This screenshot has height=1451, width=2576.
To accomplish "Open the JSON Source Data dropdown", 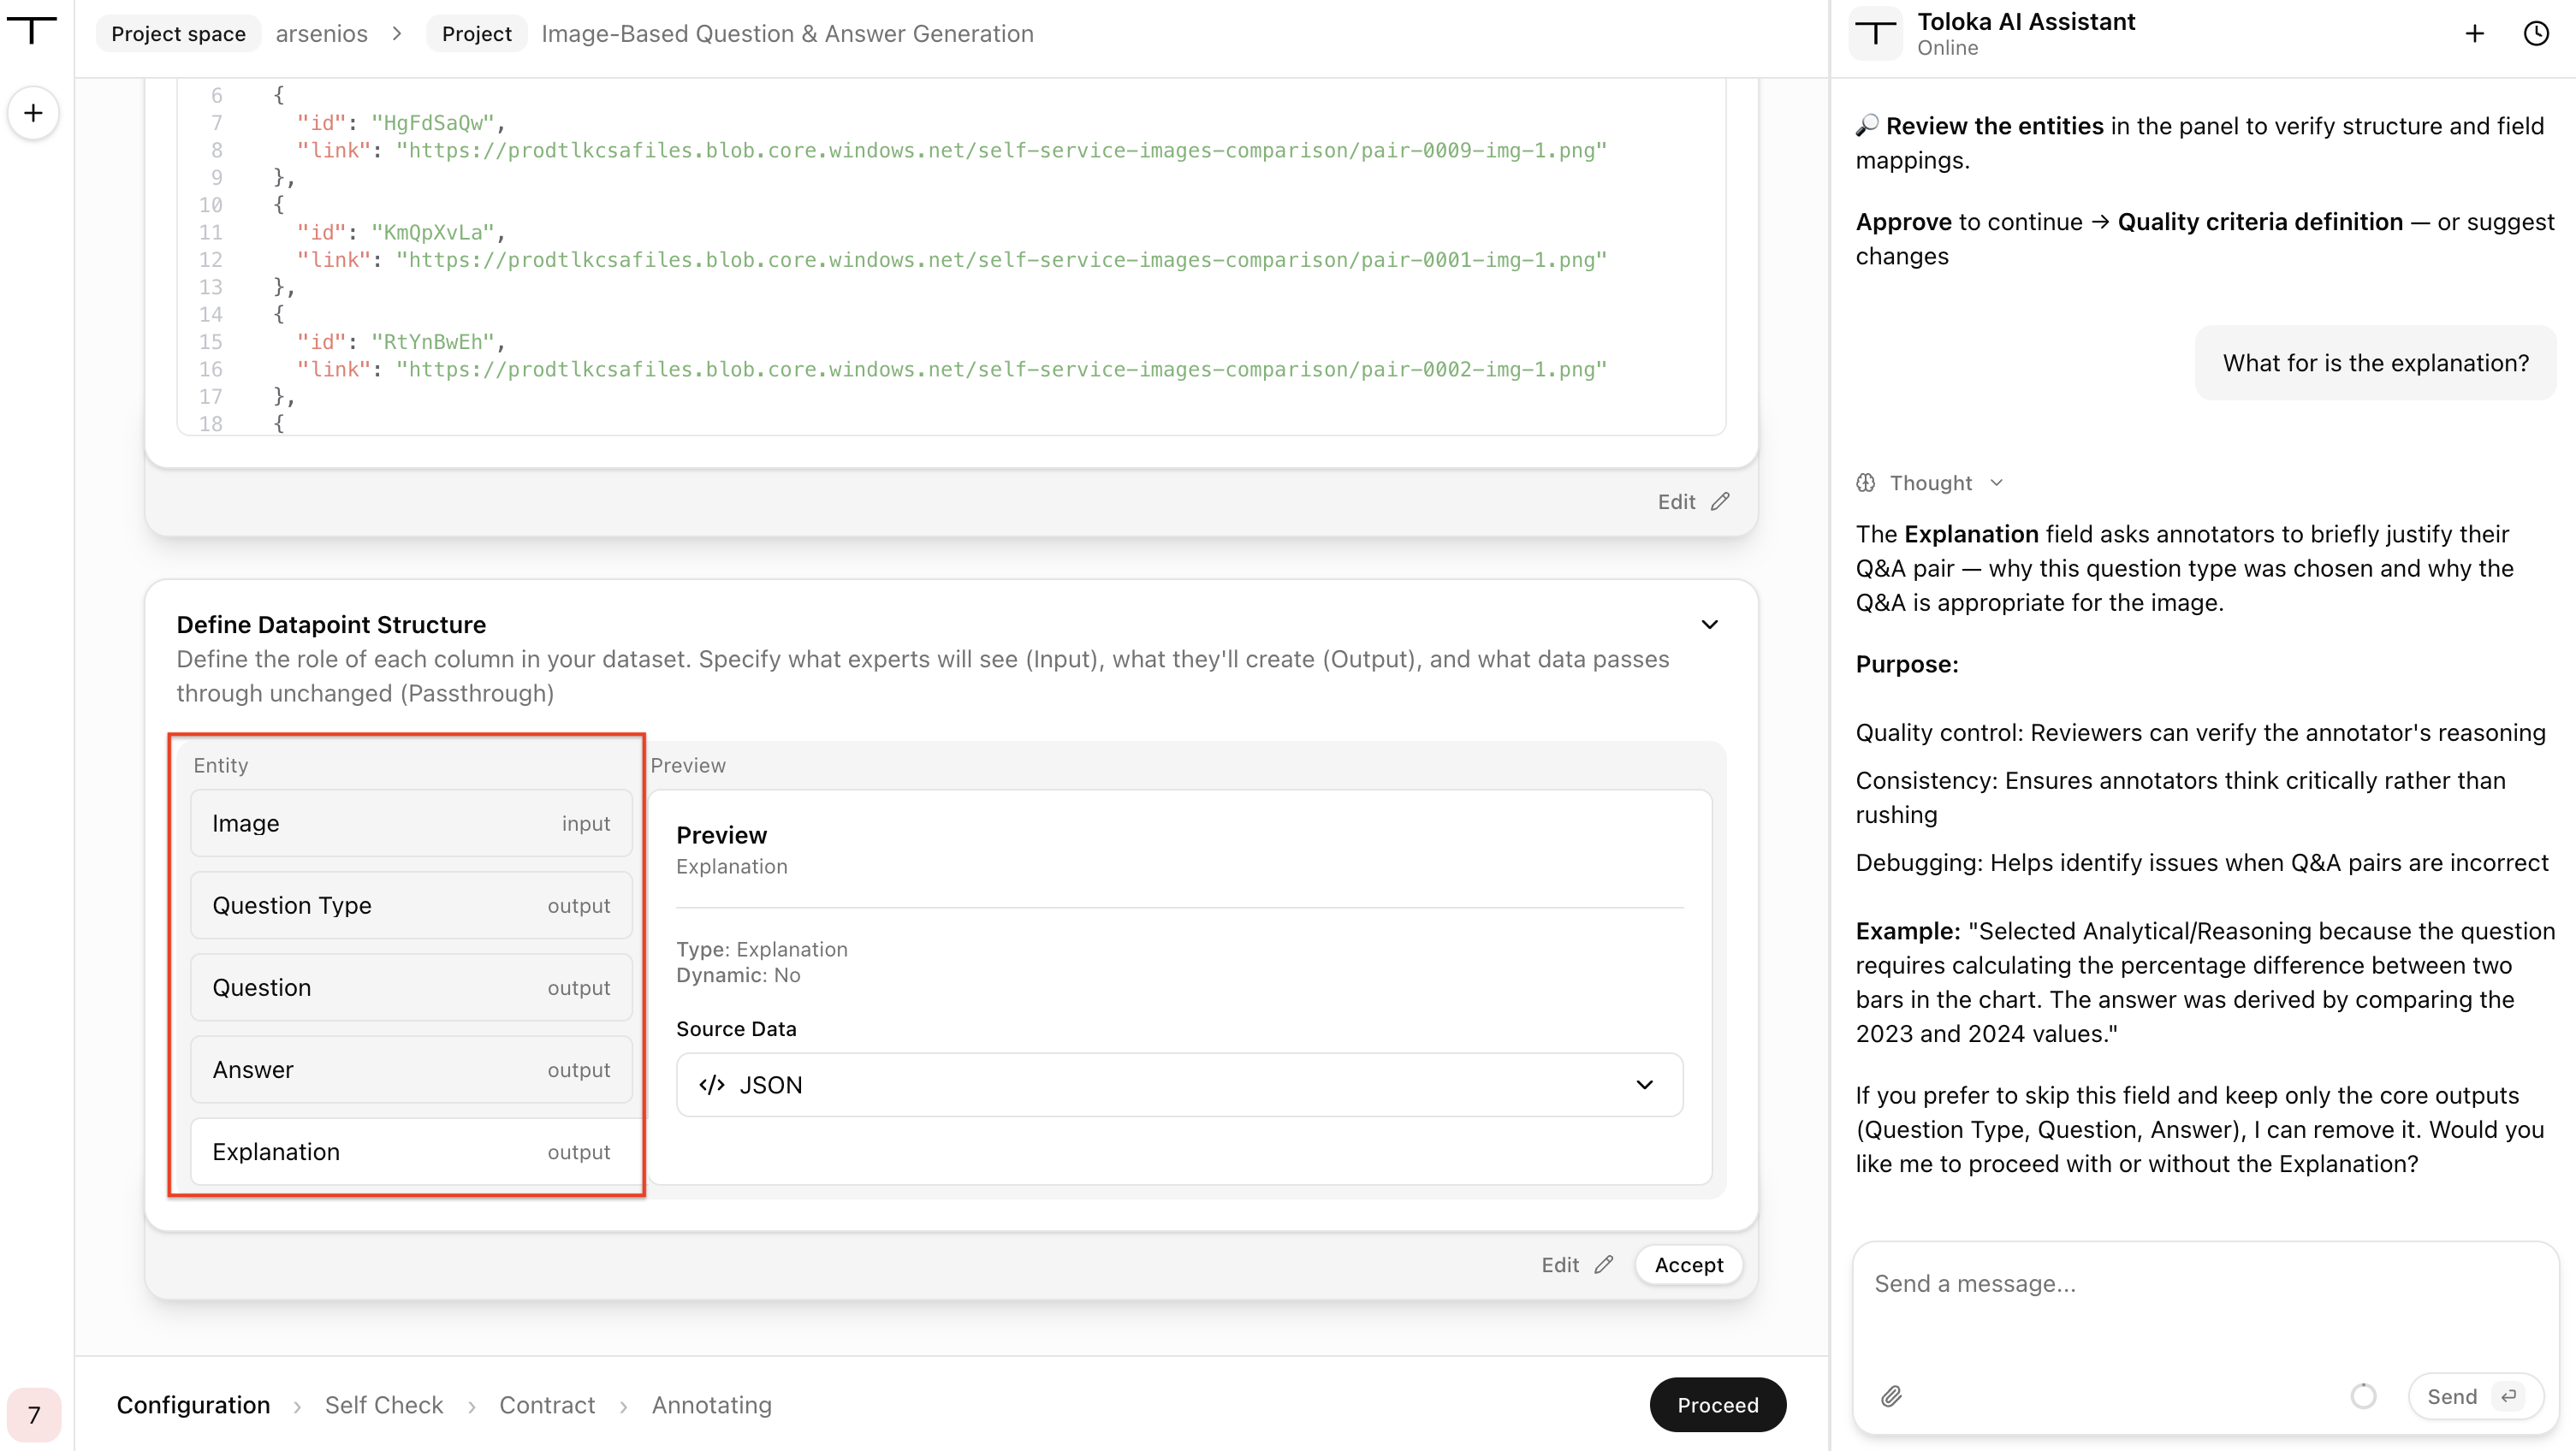I will click(x=1179, y=1085).
